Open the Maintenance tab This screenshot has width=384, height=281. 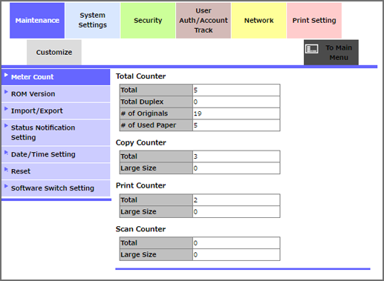coord(37,21)
